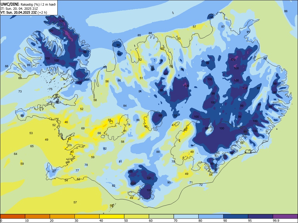The image size is (298, 223).
Task: Click the humidity value '55' on the map
Action: (162, 48)
